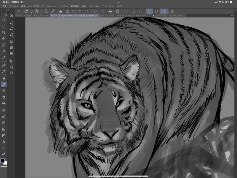Viewport: 237px width, 178px height.
Task: Click the black main color swatch
Action: point(2,161)
